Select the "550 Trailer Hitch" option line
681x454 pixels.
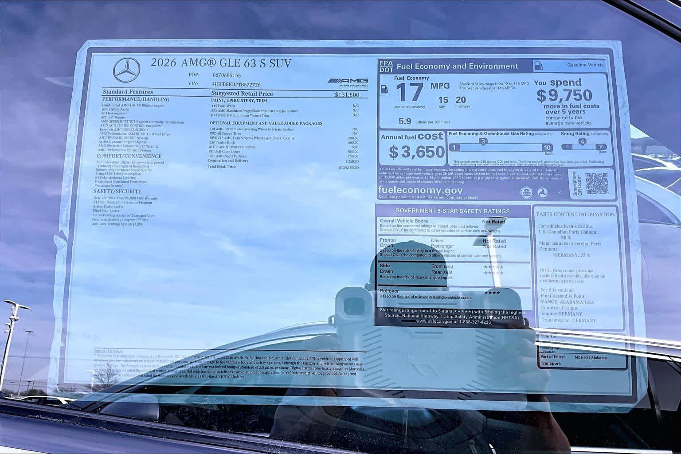[222, 143]
